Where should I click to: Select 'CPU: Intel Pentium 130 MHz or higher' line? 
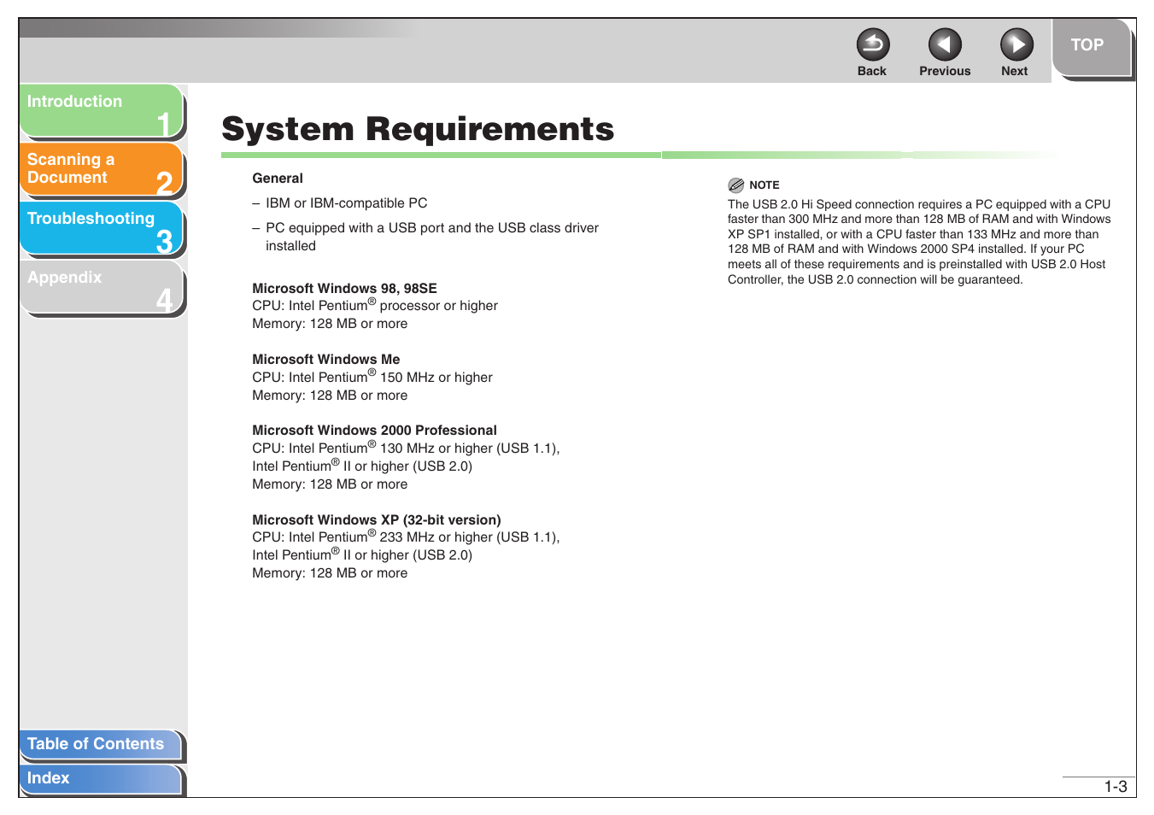pos(406,448)
